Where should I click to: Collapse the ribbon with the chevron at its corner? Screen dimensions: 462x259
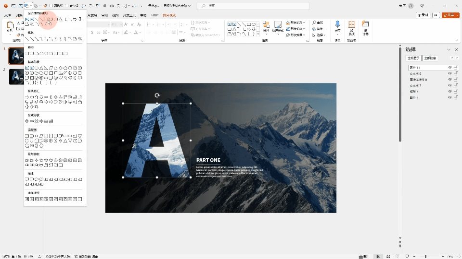(457, 40)
